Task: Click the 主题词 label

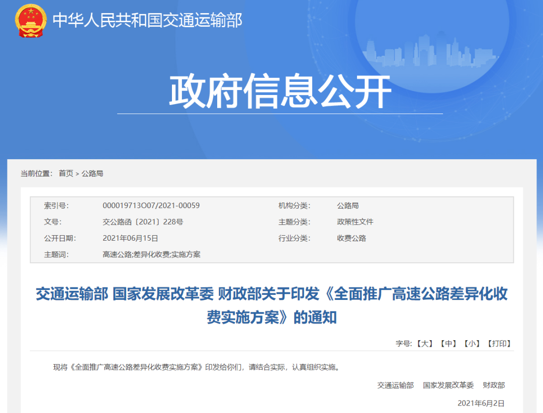Action: [x=56, y=254]
